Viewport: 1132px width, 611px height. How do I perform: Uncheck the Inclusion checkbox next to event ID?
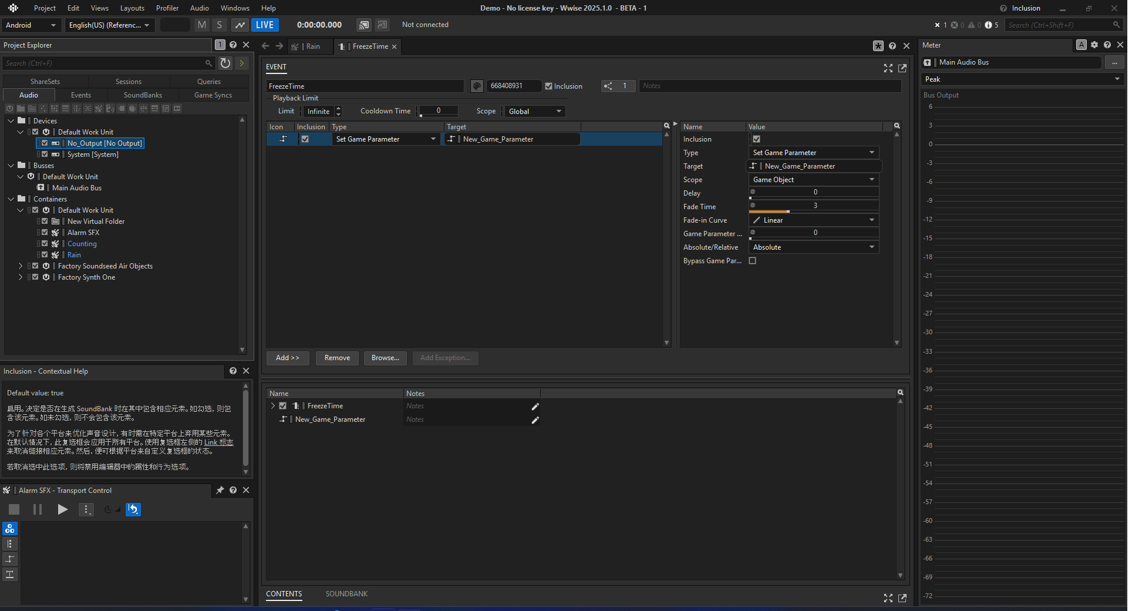548,86
